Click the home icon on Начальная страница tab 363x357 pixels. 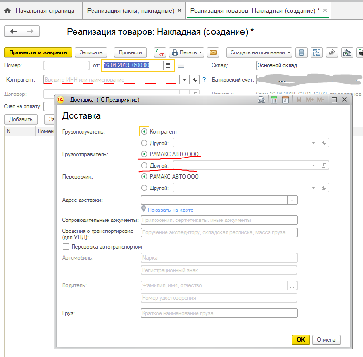(8, 10)
